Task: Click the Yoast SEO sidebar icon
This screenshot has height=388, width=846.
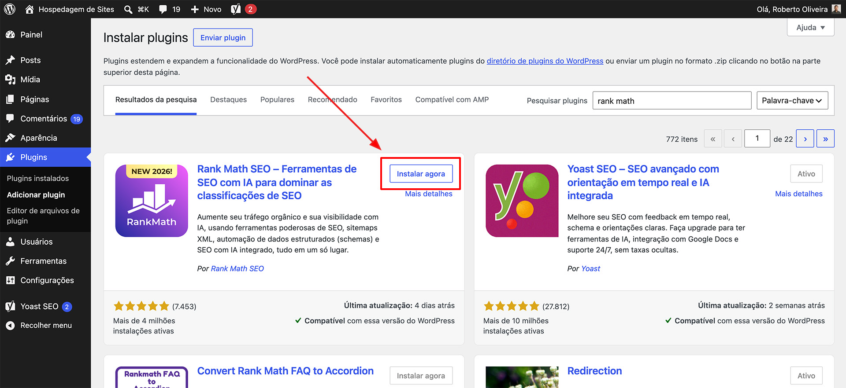Action: click(10, 307)
